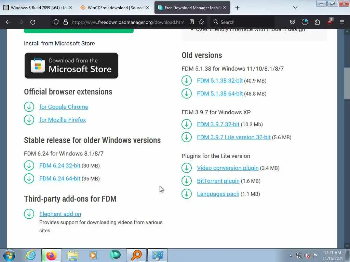Go back using the browser back arrow
The width and height of the screenshot is (350, 262).
[8, 22]
